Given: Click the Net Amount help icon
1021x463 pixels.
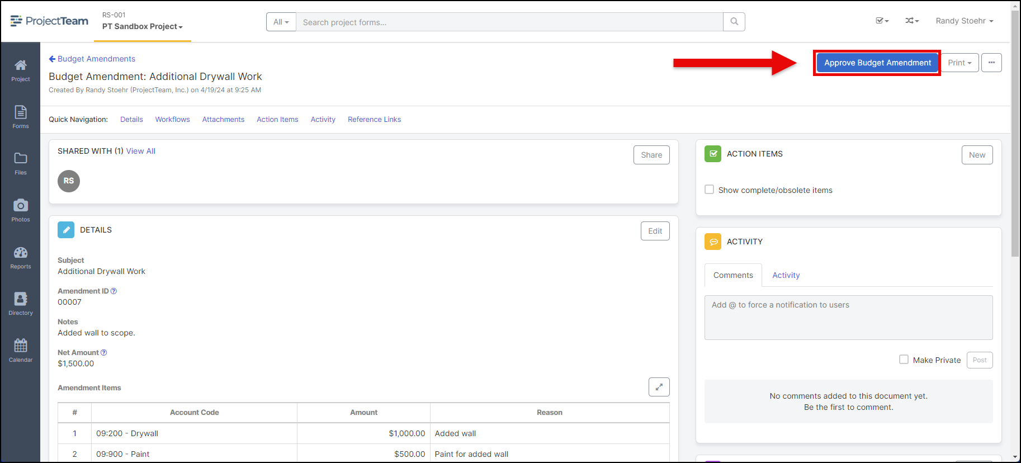Looking at the screenshot, I should (103, 352).
